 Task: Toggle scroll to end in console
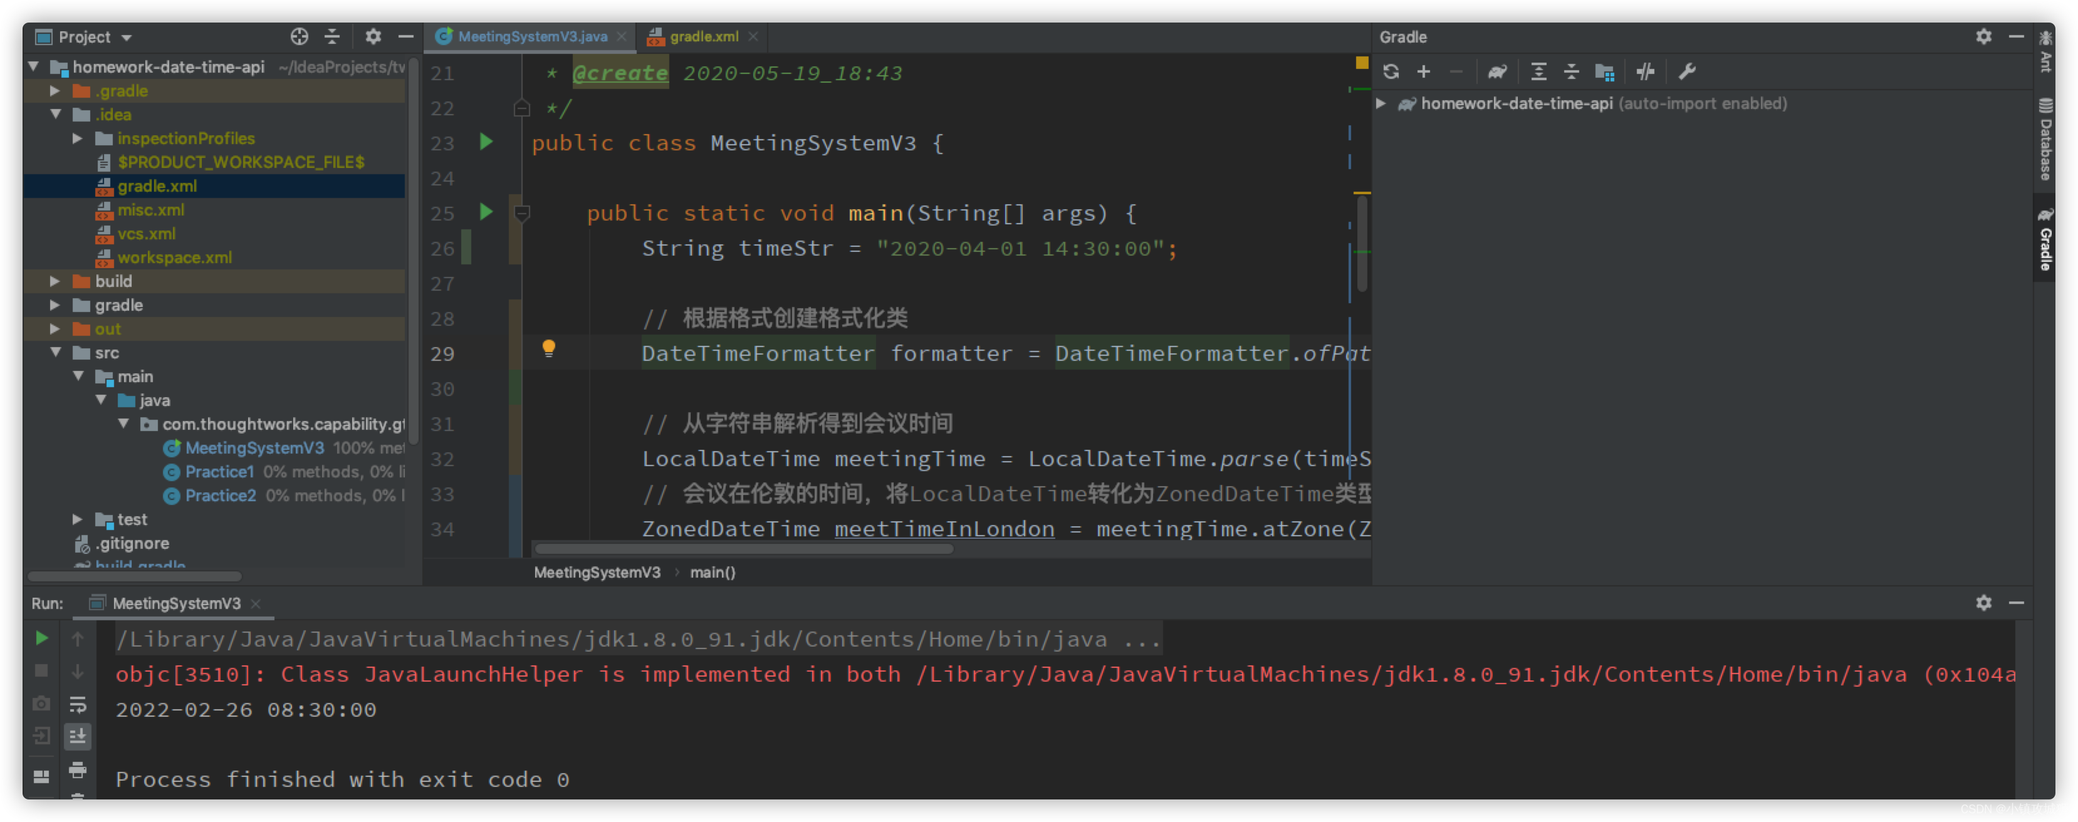click(x=78, y=736)
